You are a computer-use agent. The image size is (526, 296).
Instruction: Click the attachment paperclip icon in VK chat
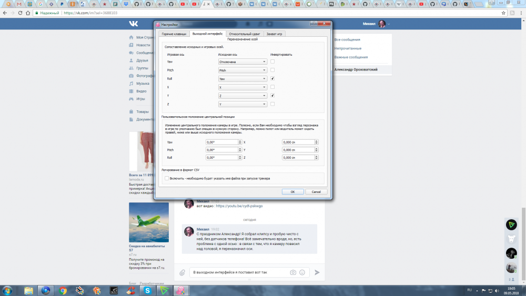pos(182,272)
